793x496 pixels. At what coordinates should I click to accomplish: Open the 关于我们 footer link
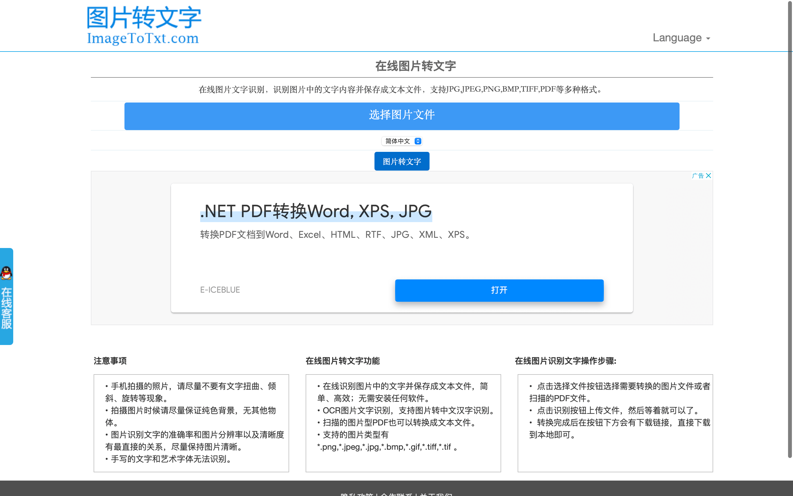436,494
